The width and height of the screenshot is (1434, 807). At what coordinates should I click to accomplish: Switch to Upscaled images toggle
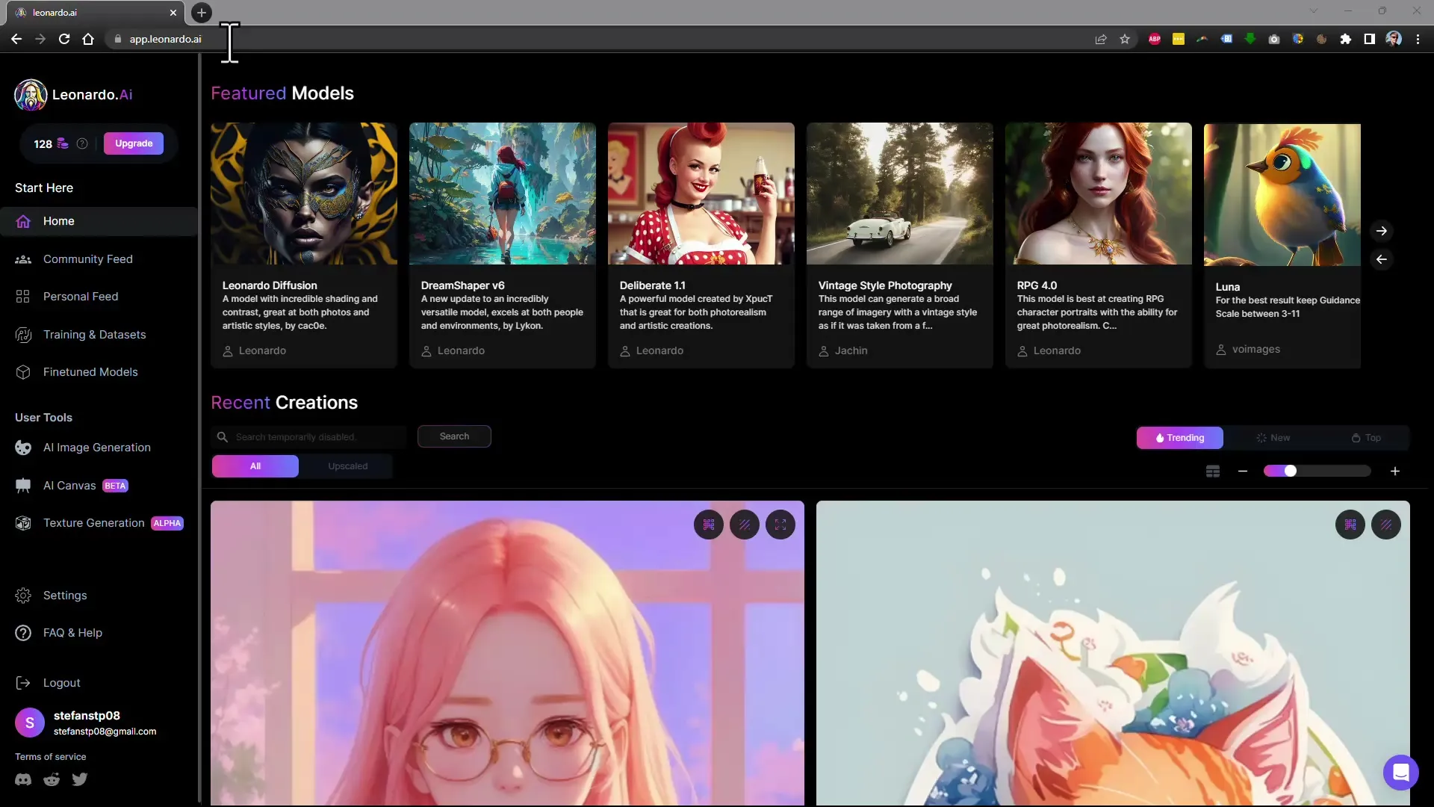pos(347,466)
